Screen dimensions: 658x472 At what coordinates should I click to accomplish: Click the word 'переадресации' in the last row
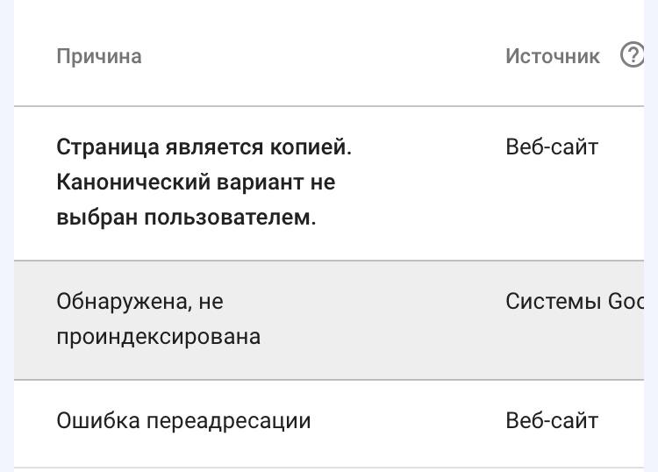(x=228, y=421)
